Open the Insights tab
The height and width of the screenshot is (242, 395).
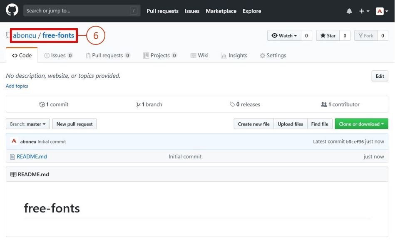[x=234, y=55]
